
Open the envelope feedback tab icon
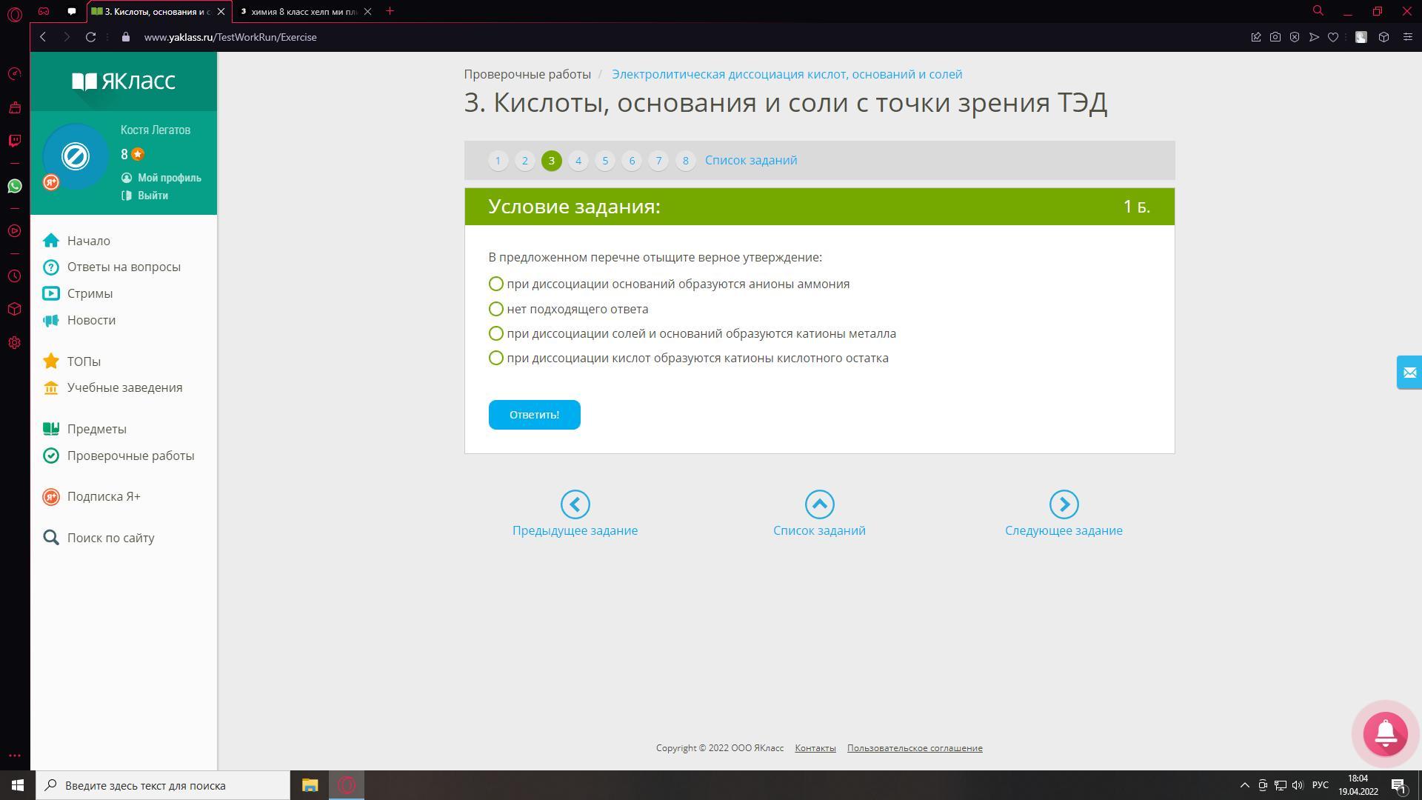point(1409,373)
